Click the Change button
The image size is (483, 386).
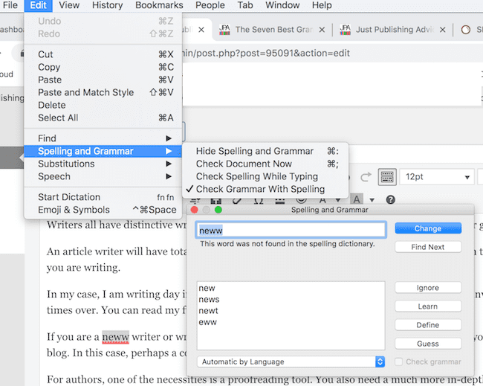(x=428, y=228)
